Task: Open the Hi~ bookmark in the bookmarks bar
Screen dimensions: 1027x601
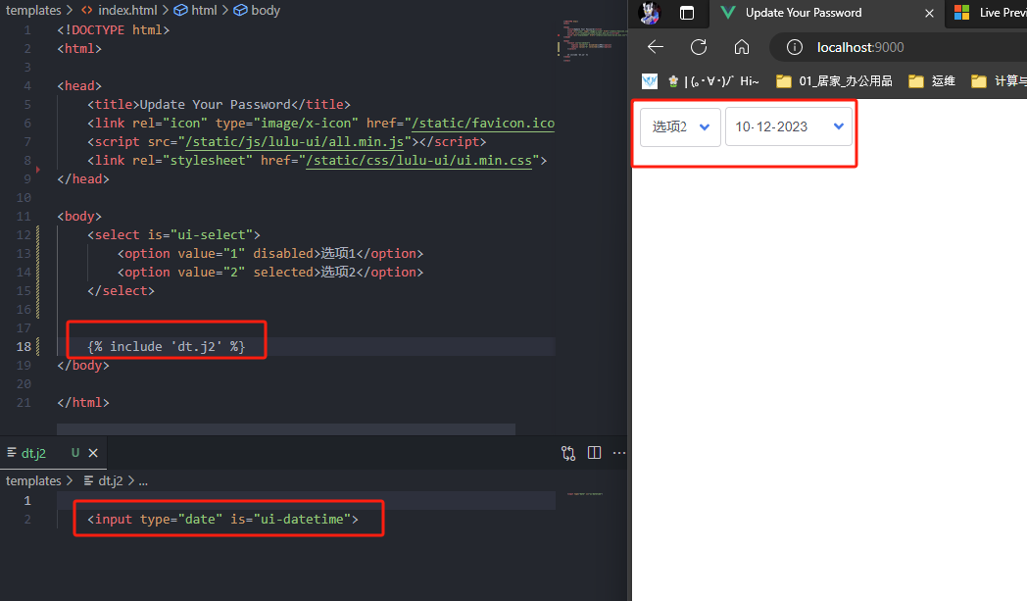Action: click(713, 81)
